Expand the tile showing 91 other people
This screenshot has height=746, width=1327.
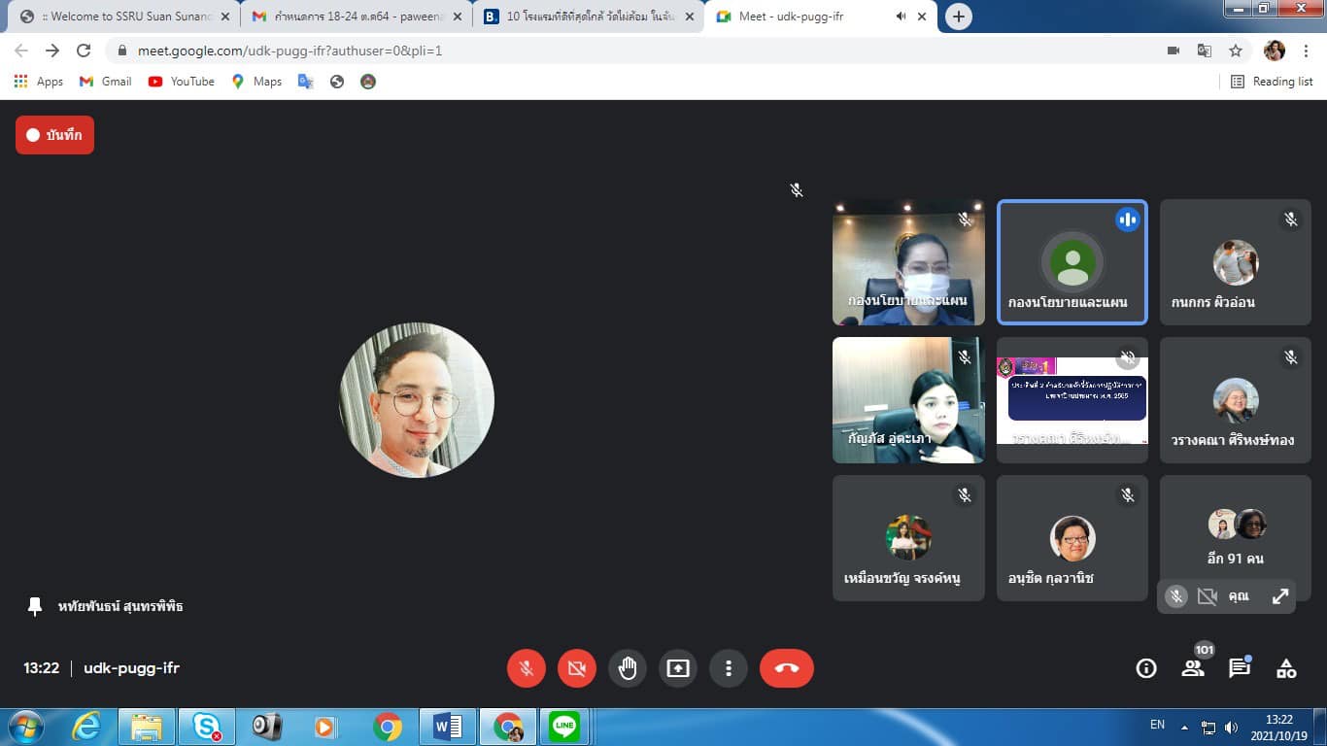(x=1235, y=537)
